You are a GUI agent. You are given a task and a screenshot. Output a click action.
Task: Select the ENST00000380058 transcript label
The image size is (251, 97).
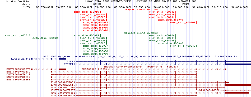63,93
